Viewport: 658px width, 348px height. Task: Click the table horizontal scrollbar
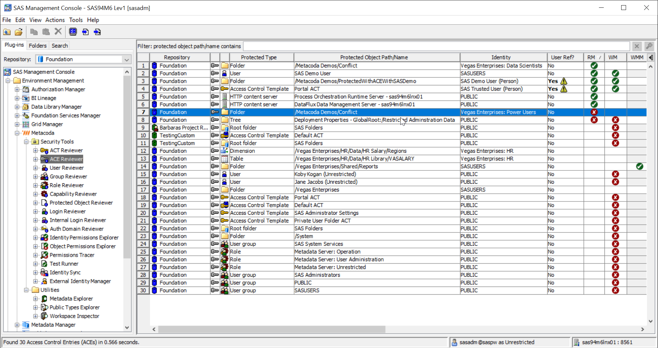(x=271, y=329)
